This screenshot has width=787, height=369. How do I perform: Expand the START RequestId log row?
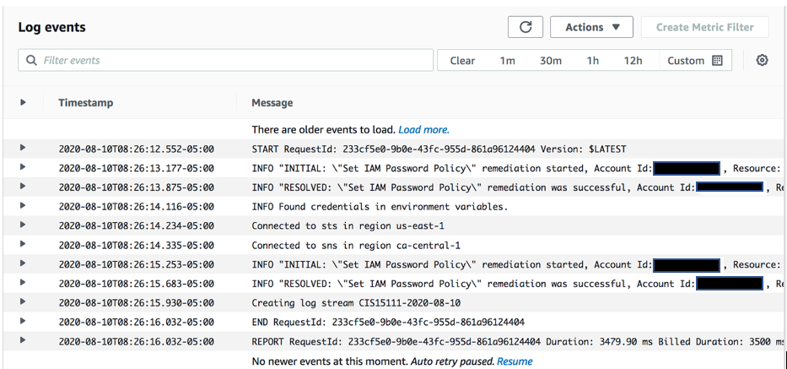tap(23, 148)
